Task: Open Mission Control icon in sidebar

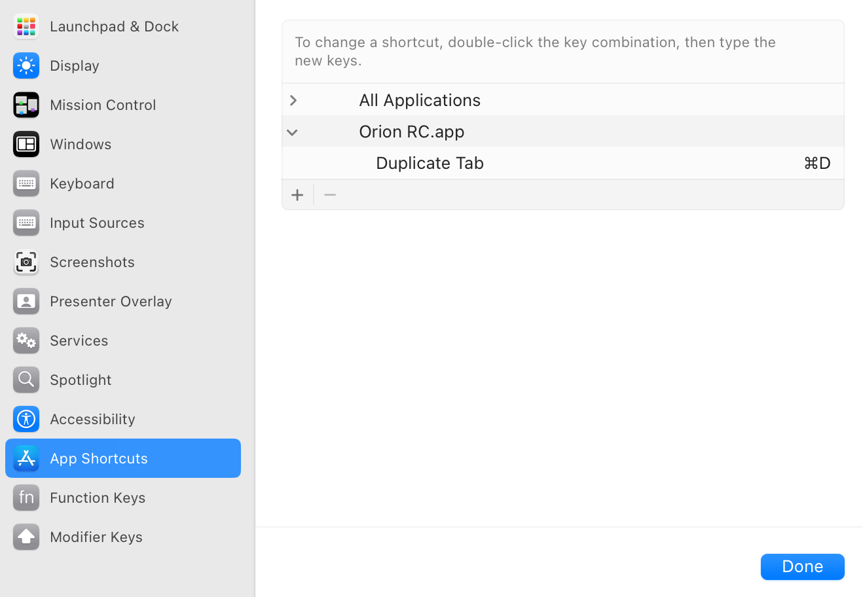Action: [26, 105]
